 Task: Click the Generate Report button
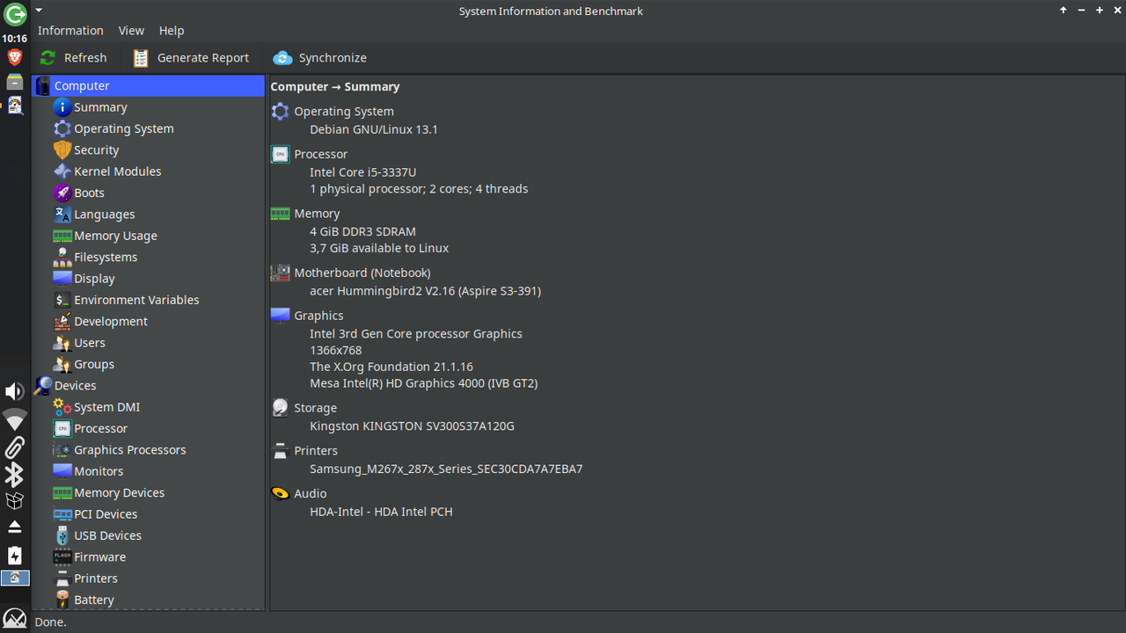(x=191, y=58)
